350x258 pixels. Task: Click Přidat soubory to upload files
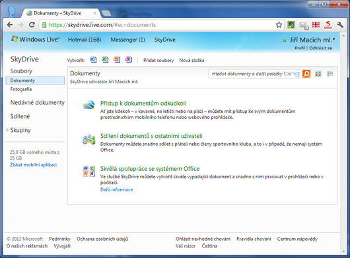(x=158, y=60)
